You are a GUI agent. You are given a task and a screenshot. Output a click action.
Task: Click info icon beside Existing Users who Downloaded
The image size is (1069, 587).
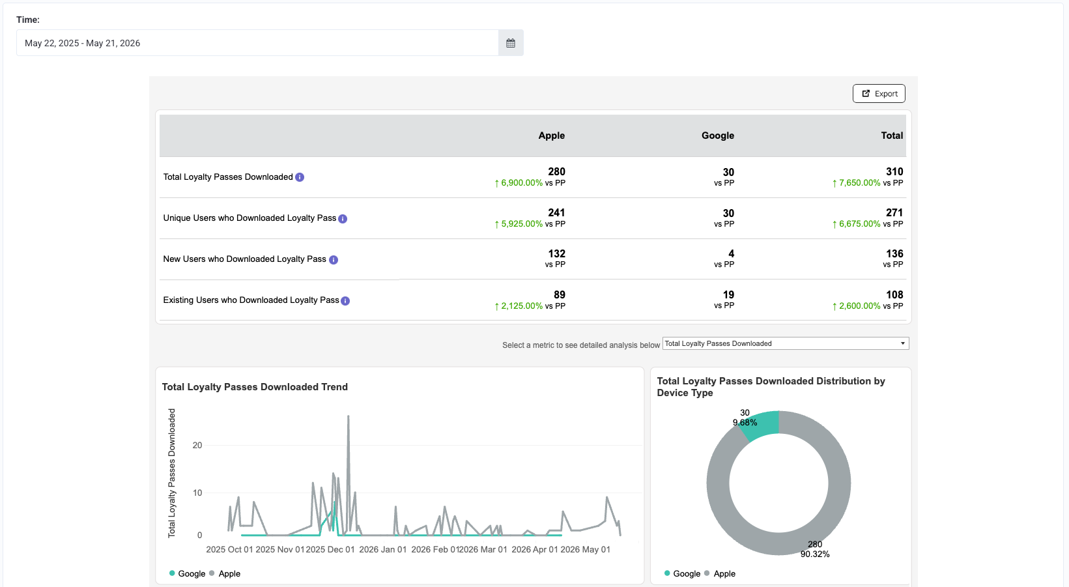345,301
